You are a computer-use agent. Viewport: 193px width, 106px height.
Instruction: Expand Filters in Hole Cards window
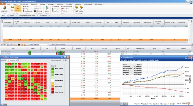pos(4,104)
